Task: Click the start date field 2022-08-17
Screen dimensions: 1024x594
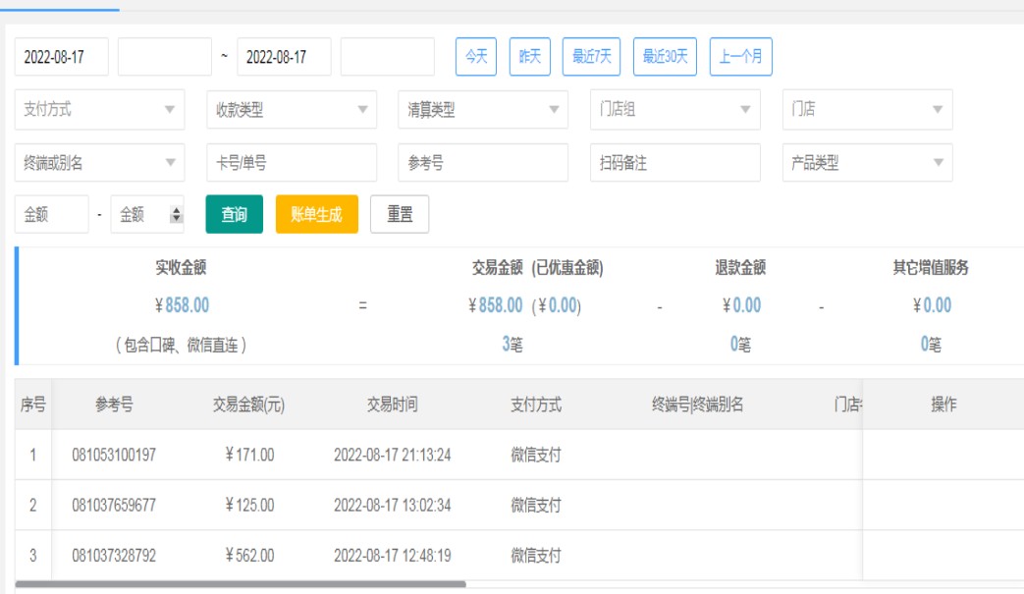Action: pyautogui.click(x=61, y=57)
